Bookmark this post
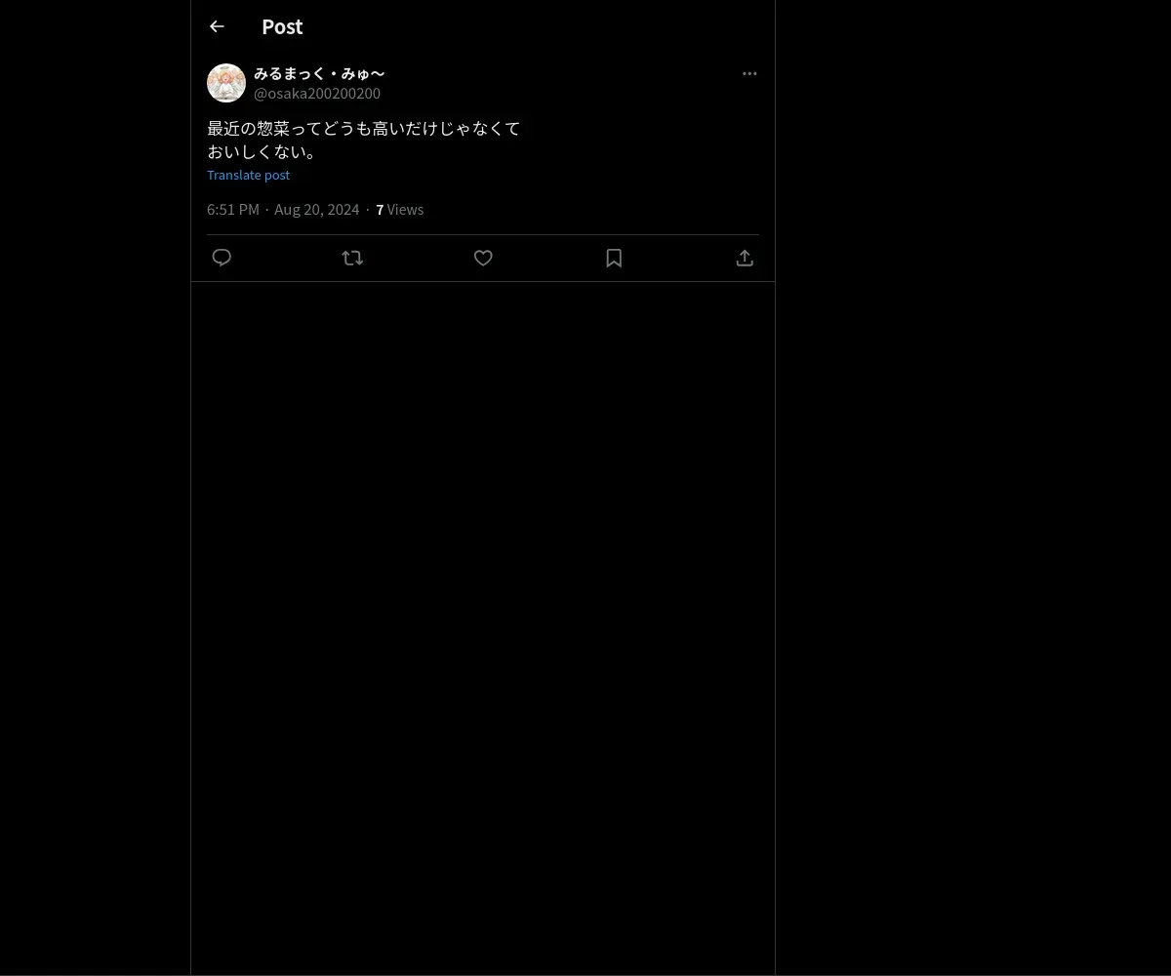This screenshot has height=976, width=1171. 614,258
